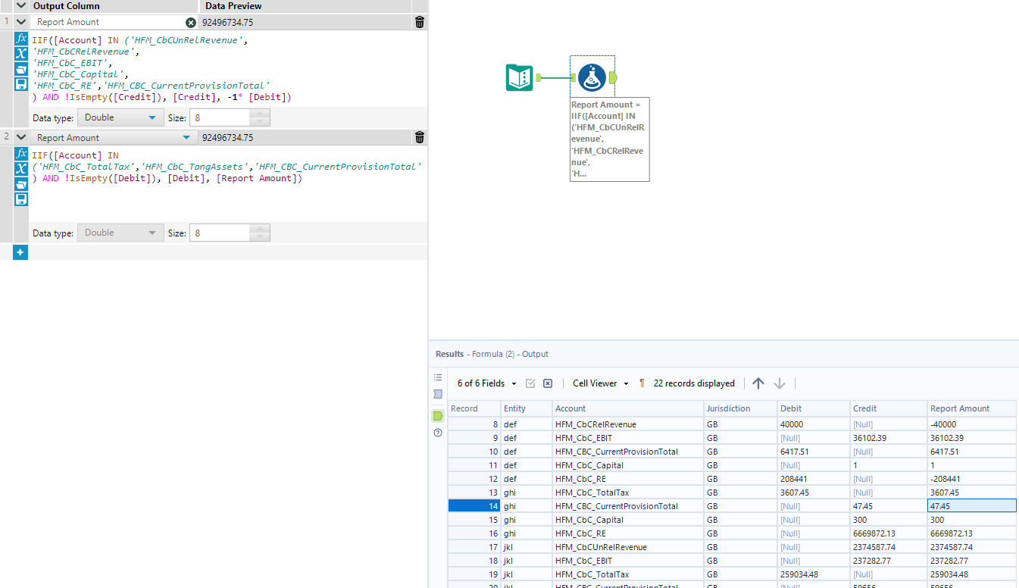The height and width of the screenshot is (588, 1019).
Task: Select record 14 row header
Action: [472, 506]
